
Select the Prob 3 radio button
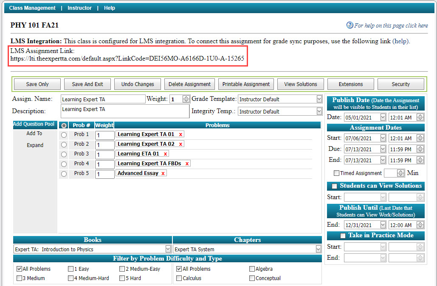point(64,154)
